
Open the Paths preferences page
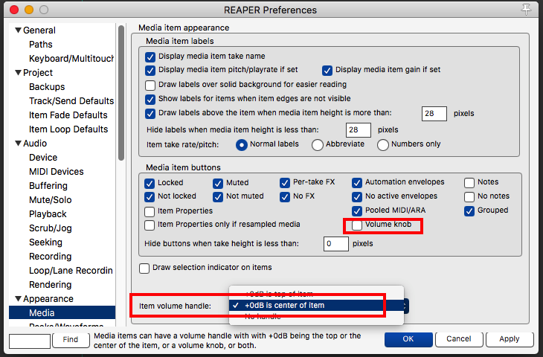[x=41, y=45]
